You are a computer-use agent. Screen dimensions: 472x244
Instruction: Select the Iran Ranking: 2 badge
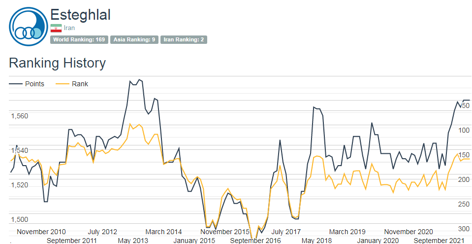[x=184, y=39]
